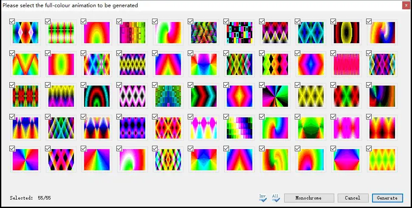Select the multicolored wavy stripes thumbnail

pos(204,33)
